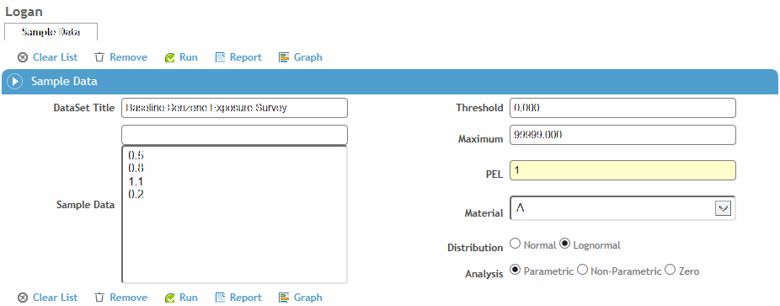Choose Parametric analysis option

point(516,271)
